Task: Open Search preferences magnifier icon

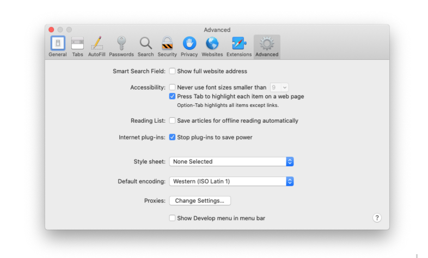Action: tap(145, 44)
